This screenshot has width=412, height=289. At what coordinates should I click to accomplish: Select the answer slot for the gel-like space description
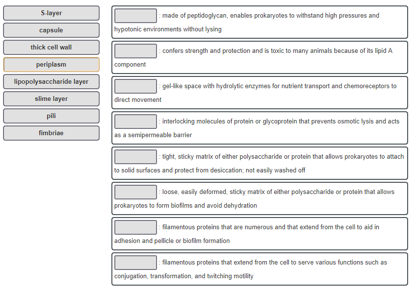135,86
